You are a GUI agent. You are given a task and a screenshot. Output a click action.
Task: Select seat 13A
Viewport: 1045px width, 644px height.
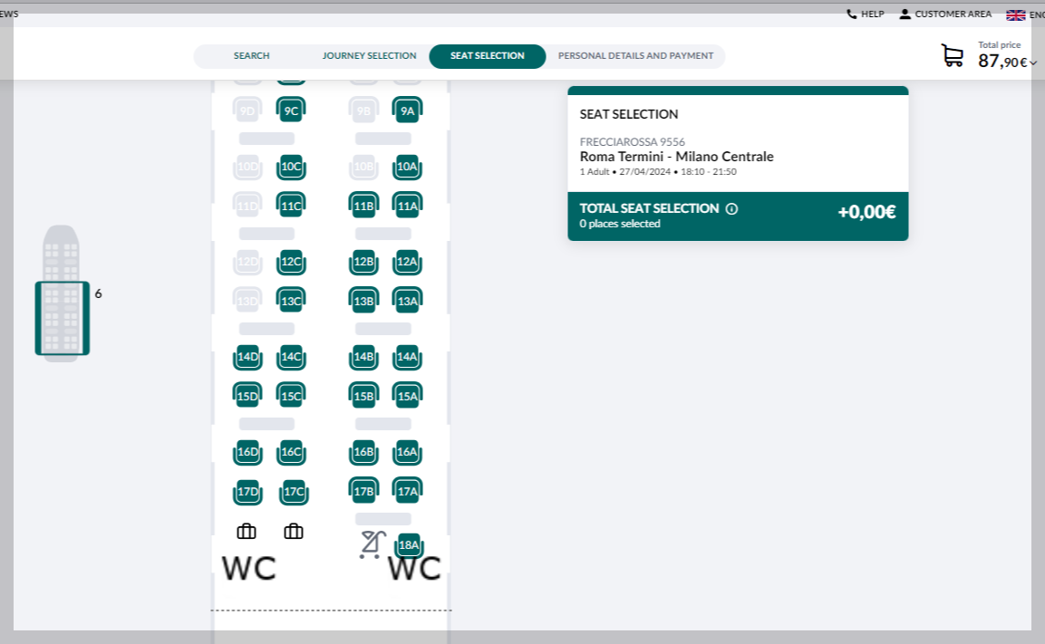point(407,301)
